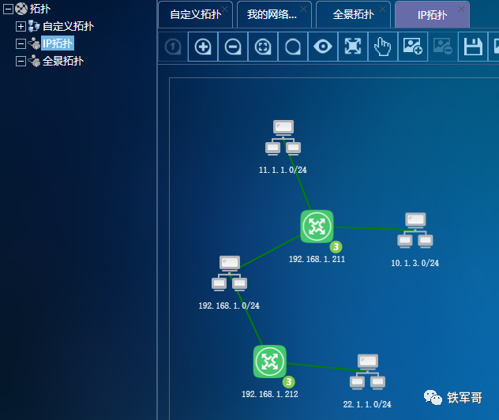Expand the 自定义拓扑 tree node

tap(21, 26)
